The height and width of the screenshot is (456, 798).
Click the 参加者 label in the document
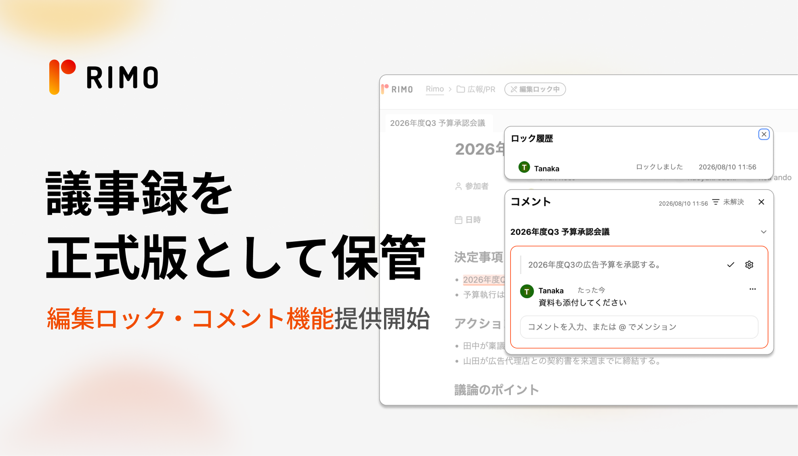(477, 186)
